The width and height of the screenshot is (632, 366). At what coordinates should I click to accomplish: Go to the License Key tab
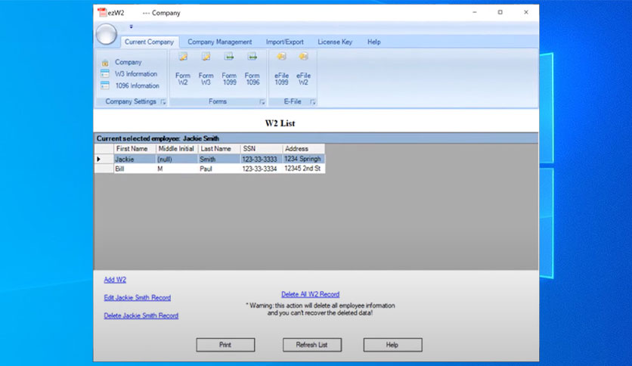[x=335, y=42]
